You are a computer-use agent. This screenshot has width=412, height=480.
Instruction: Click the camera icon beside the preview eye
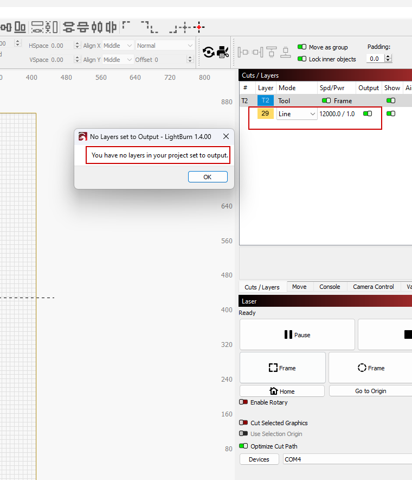[223, 52]
